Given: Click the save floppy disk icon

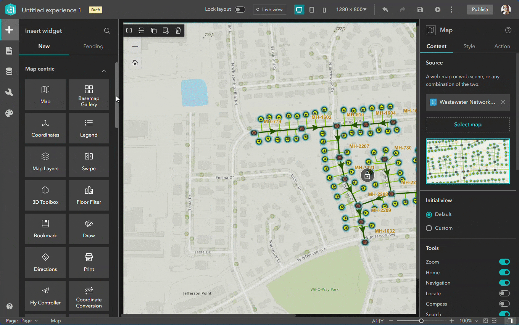Looking at the screenshot, I should point(420,10).
